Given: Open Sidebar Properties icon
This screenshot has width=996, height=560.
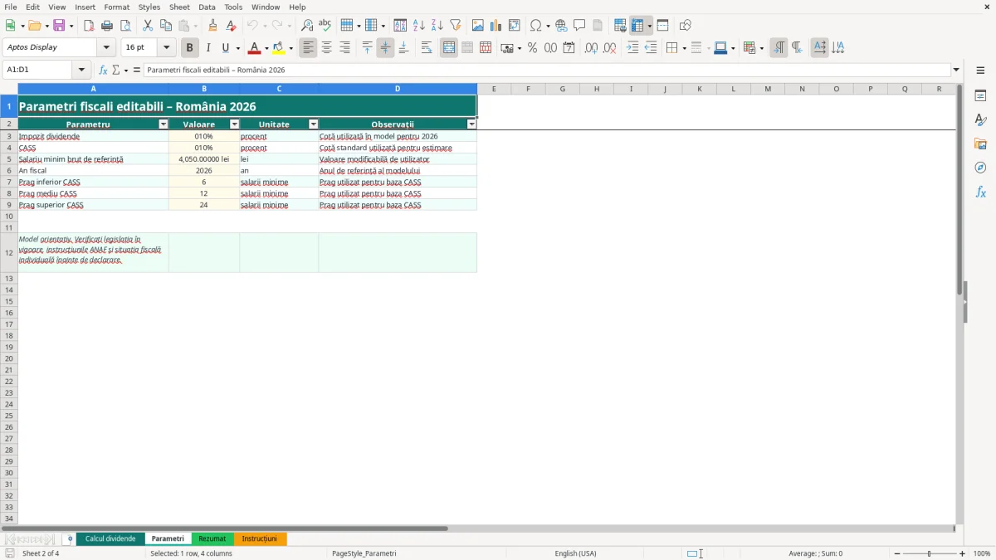Looking at the screenshot, I should click(980, 95).
